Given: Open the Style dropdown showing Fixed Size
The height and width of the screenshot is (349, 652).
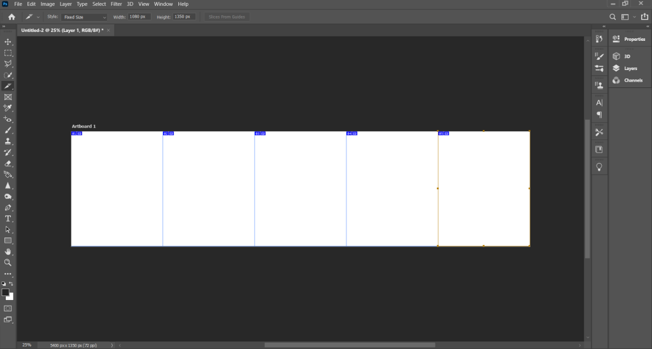Looking at the screenshot, I should [85, 17].
